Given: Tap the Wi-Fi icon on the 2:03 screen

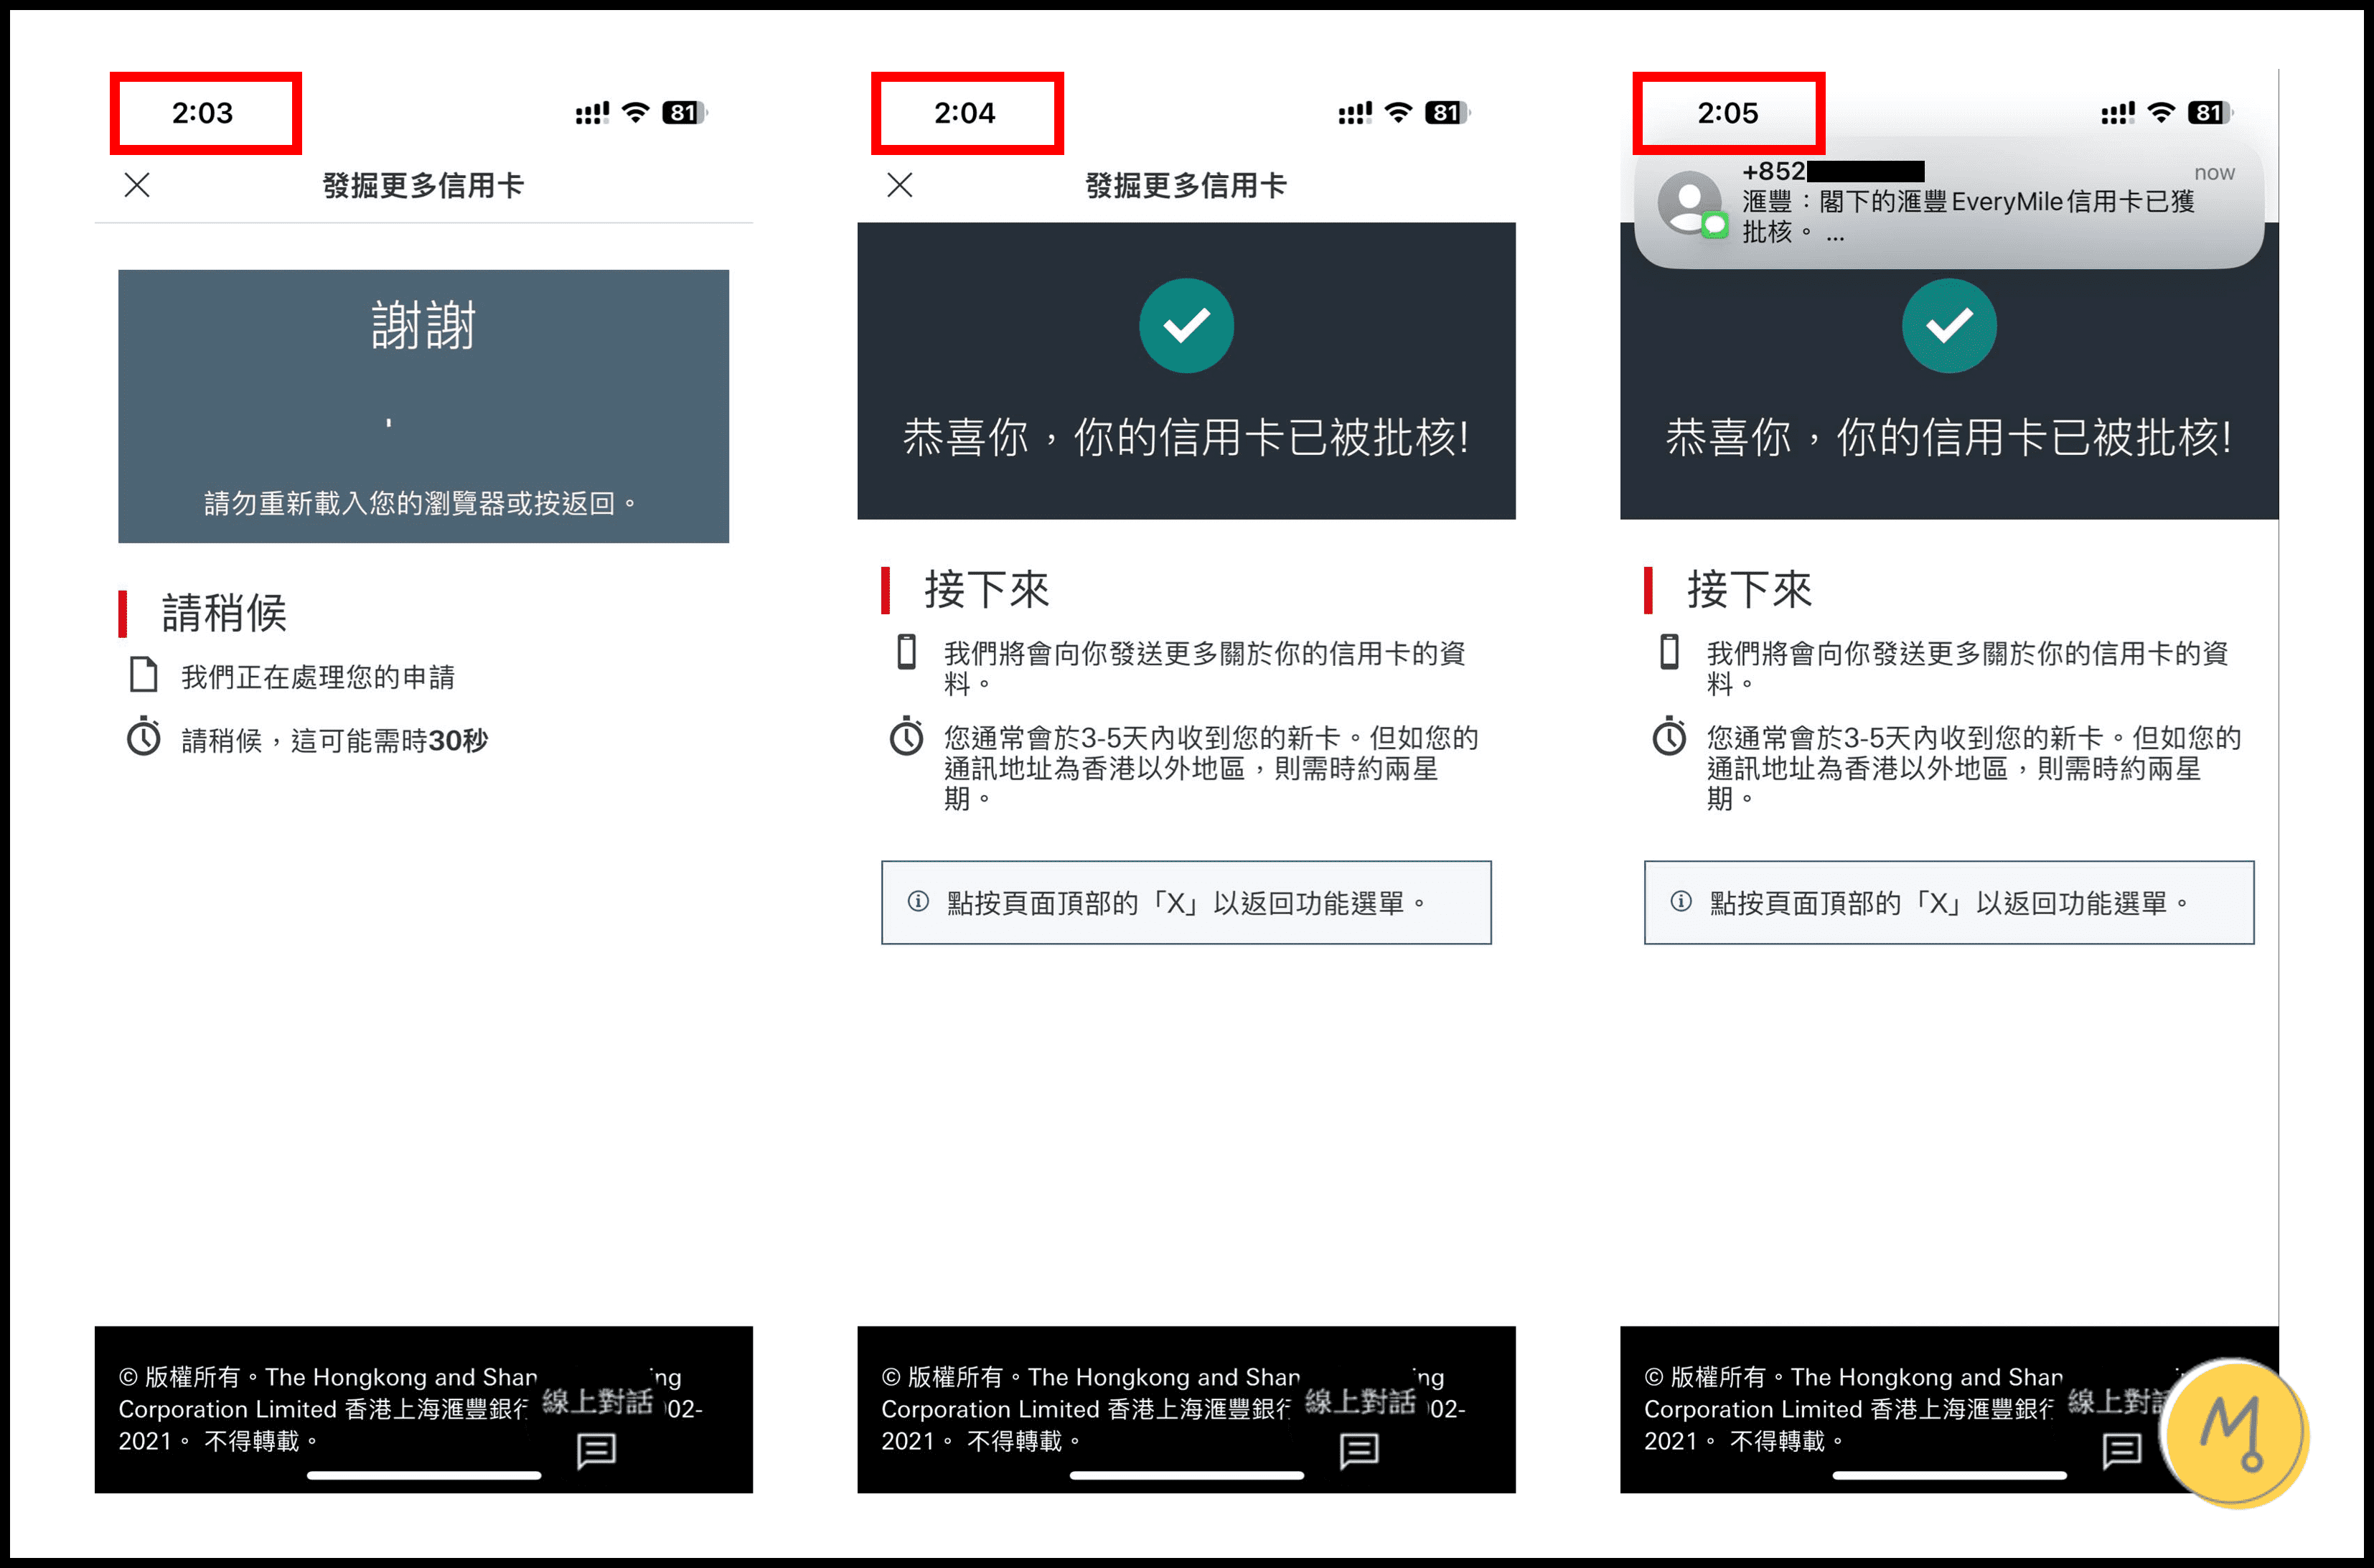Looking at the screenshot, I should (x=635, y=112).
